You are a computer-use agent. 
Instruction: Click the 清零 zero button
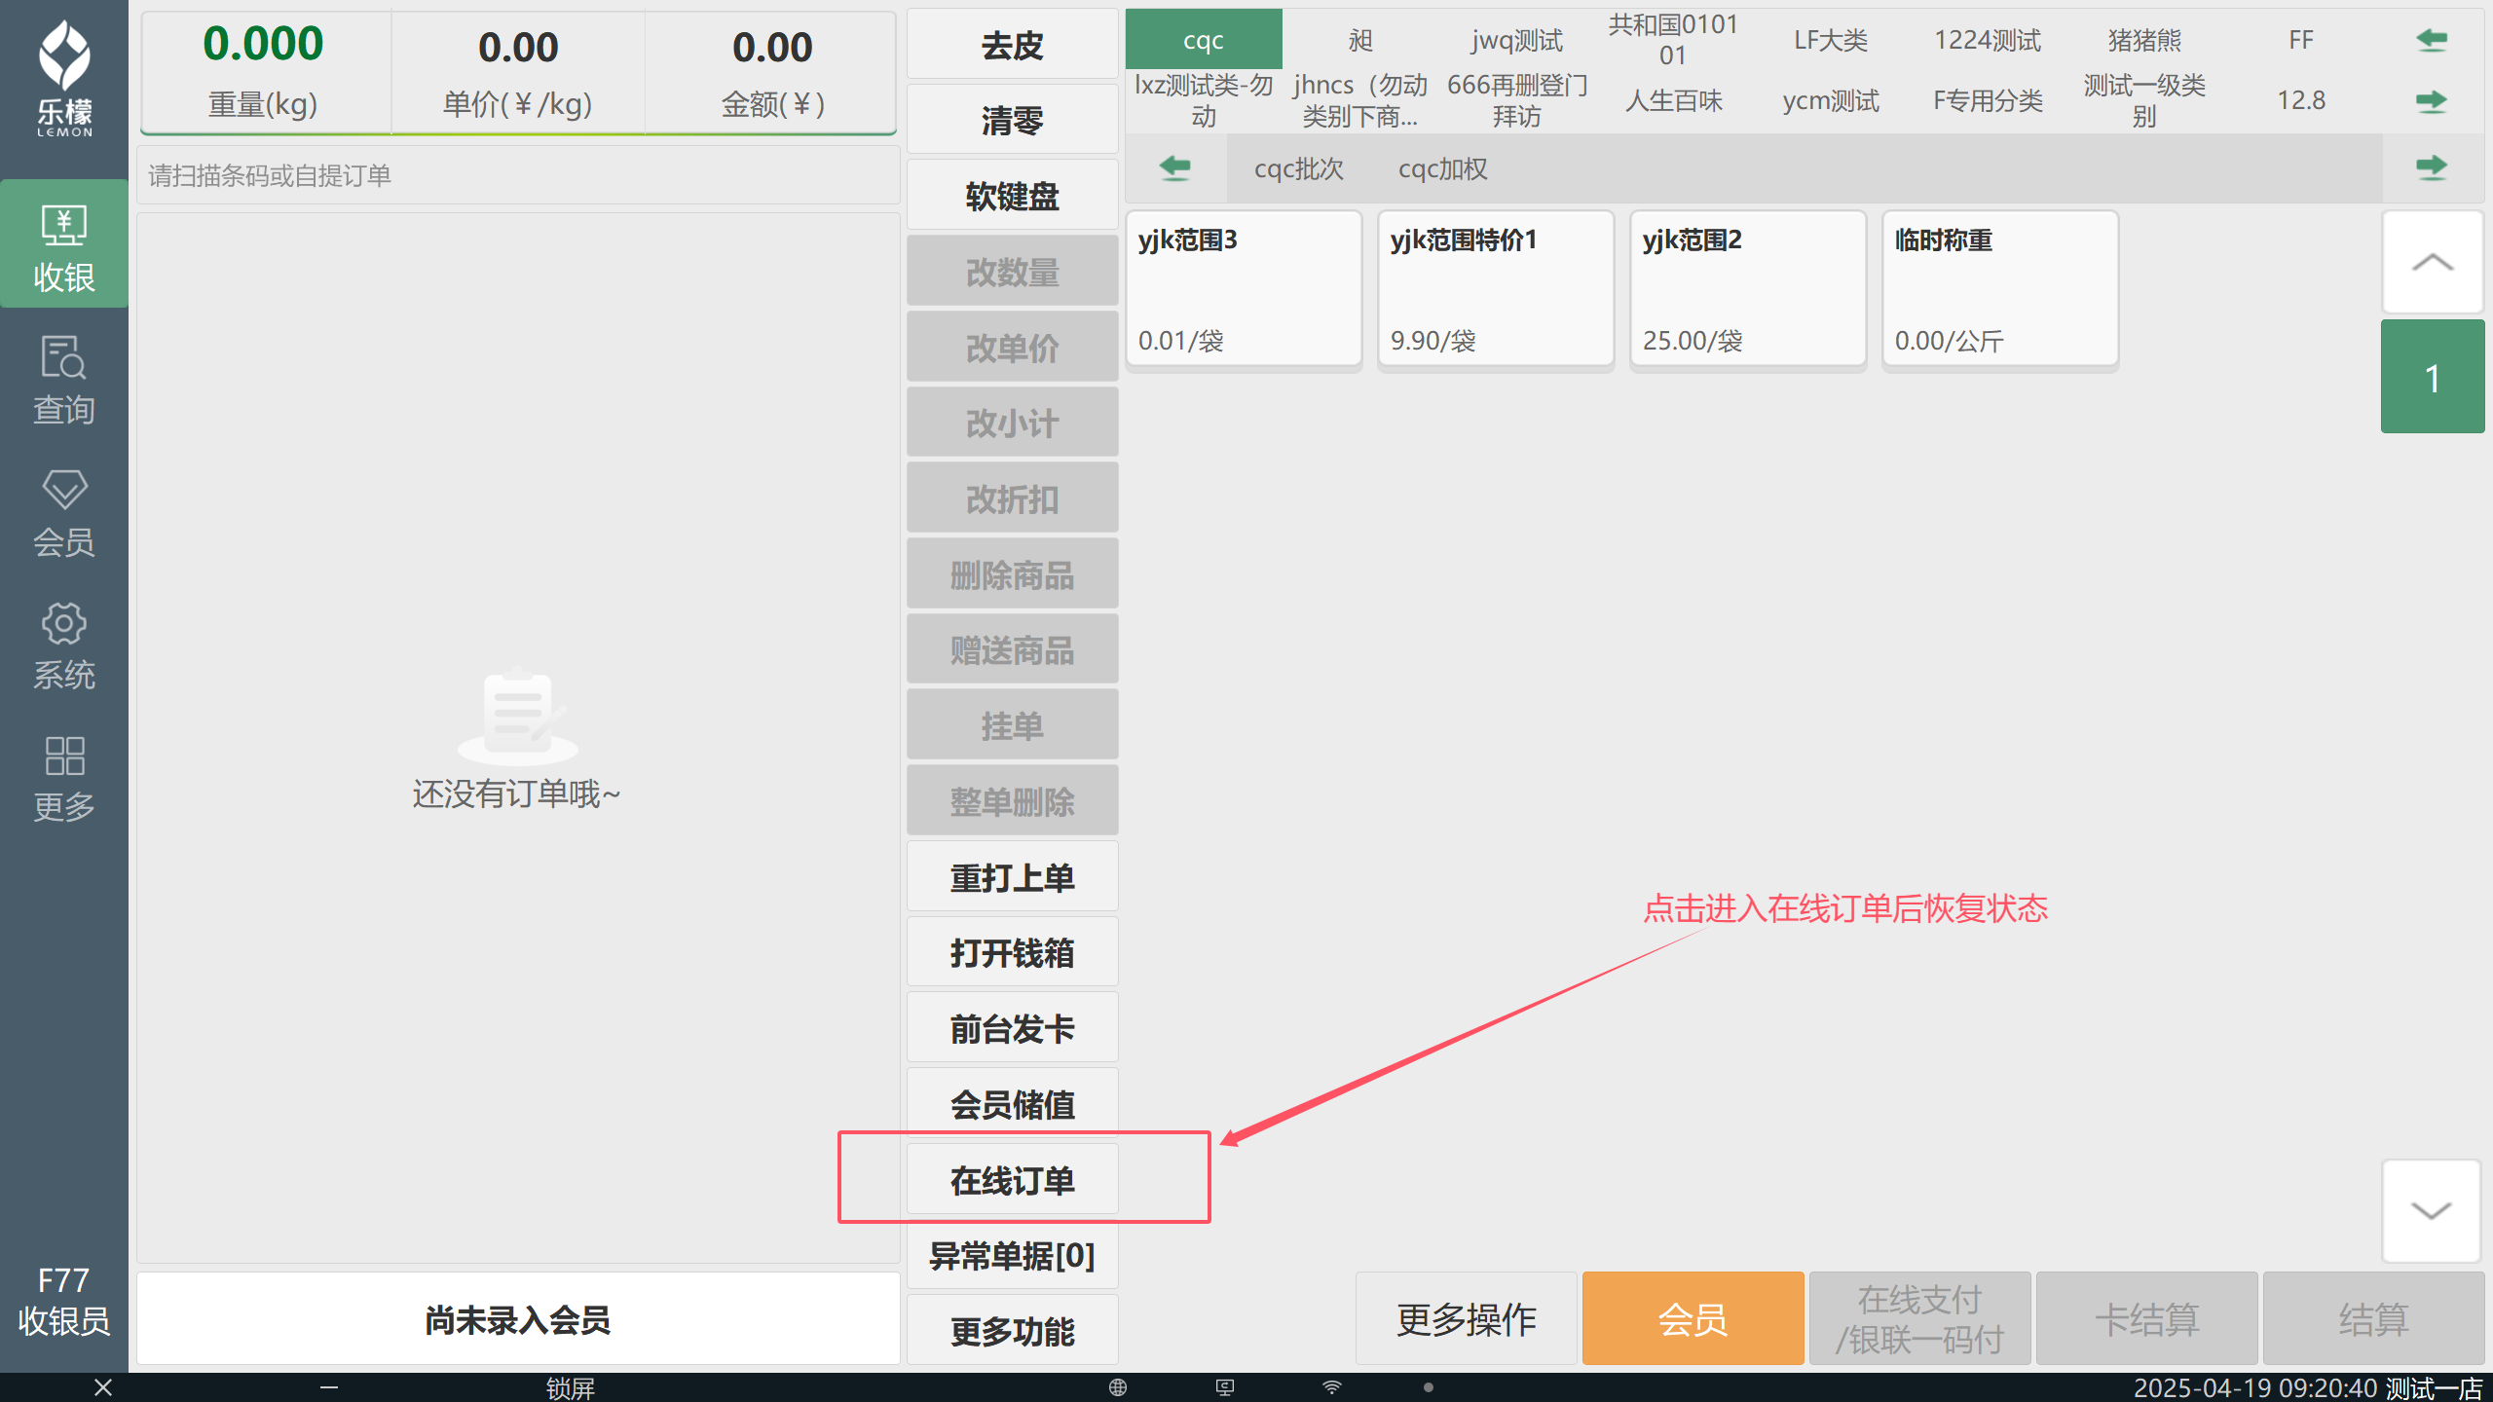pos(1013,120)
